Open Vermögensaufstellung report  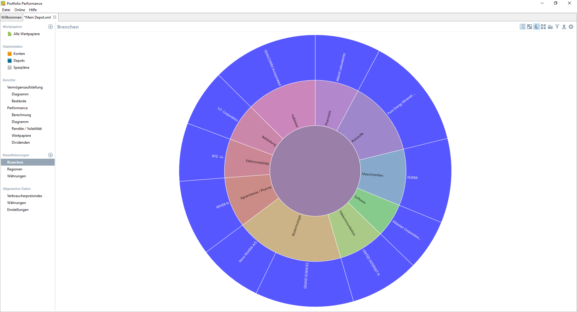(x=25, y=87)
